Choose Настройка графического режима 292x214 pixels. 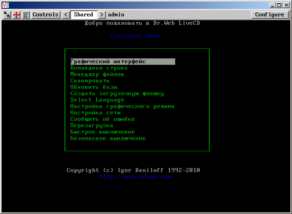[x=122, y=106]
